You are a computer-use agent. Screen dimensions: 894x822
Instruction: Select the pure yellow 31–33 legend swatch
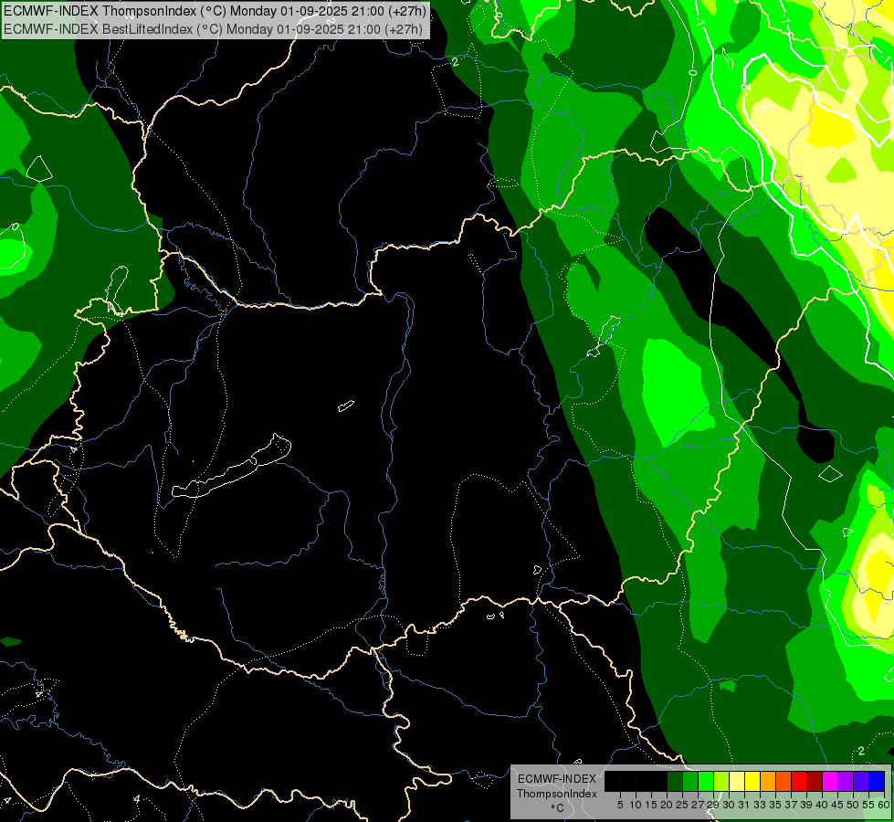pyautogui.click(x=752, y=781)
